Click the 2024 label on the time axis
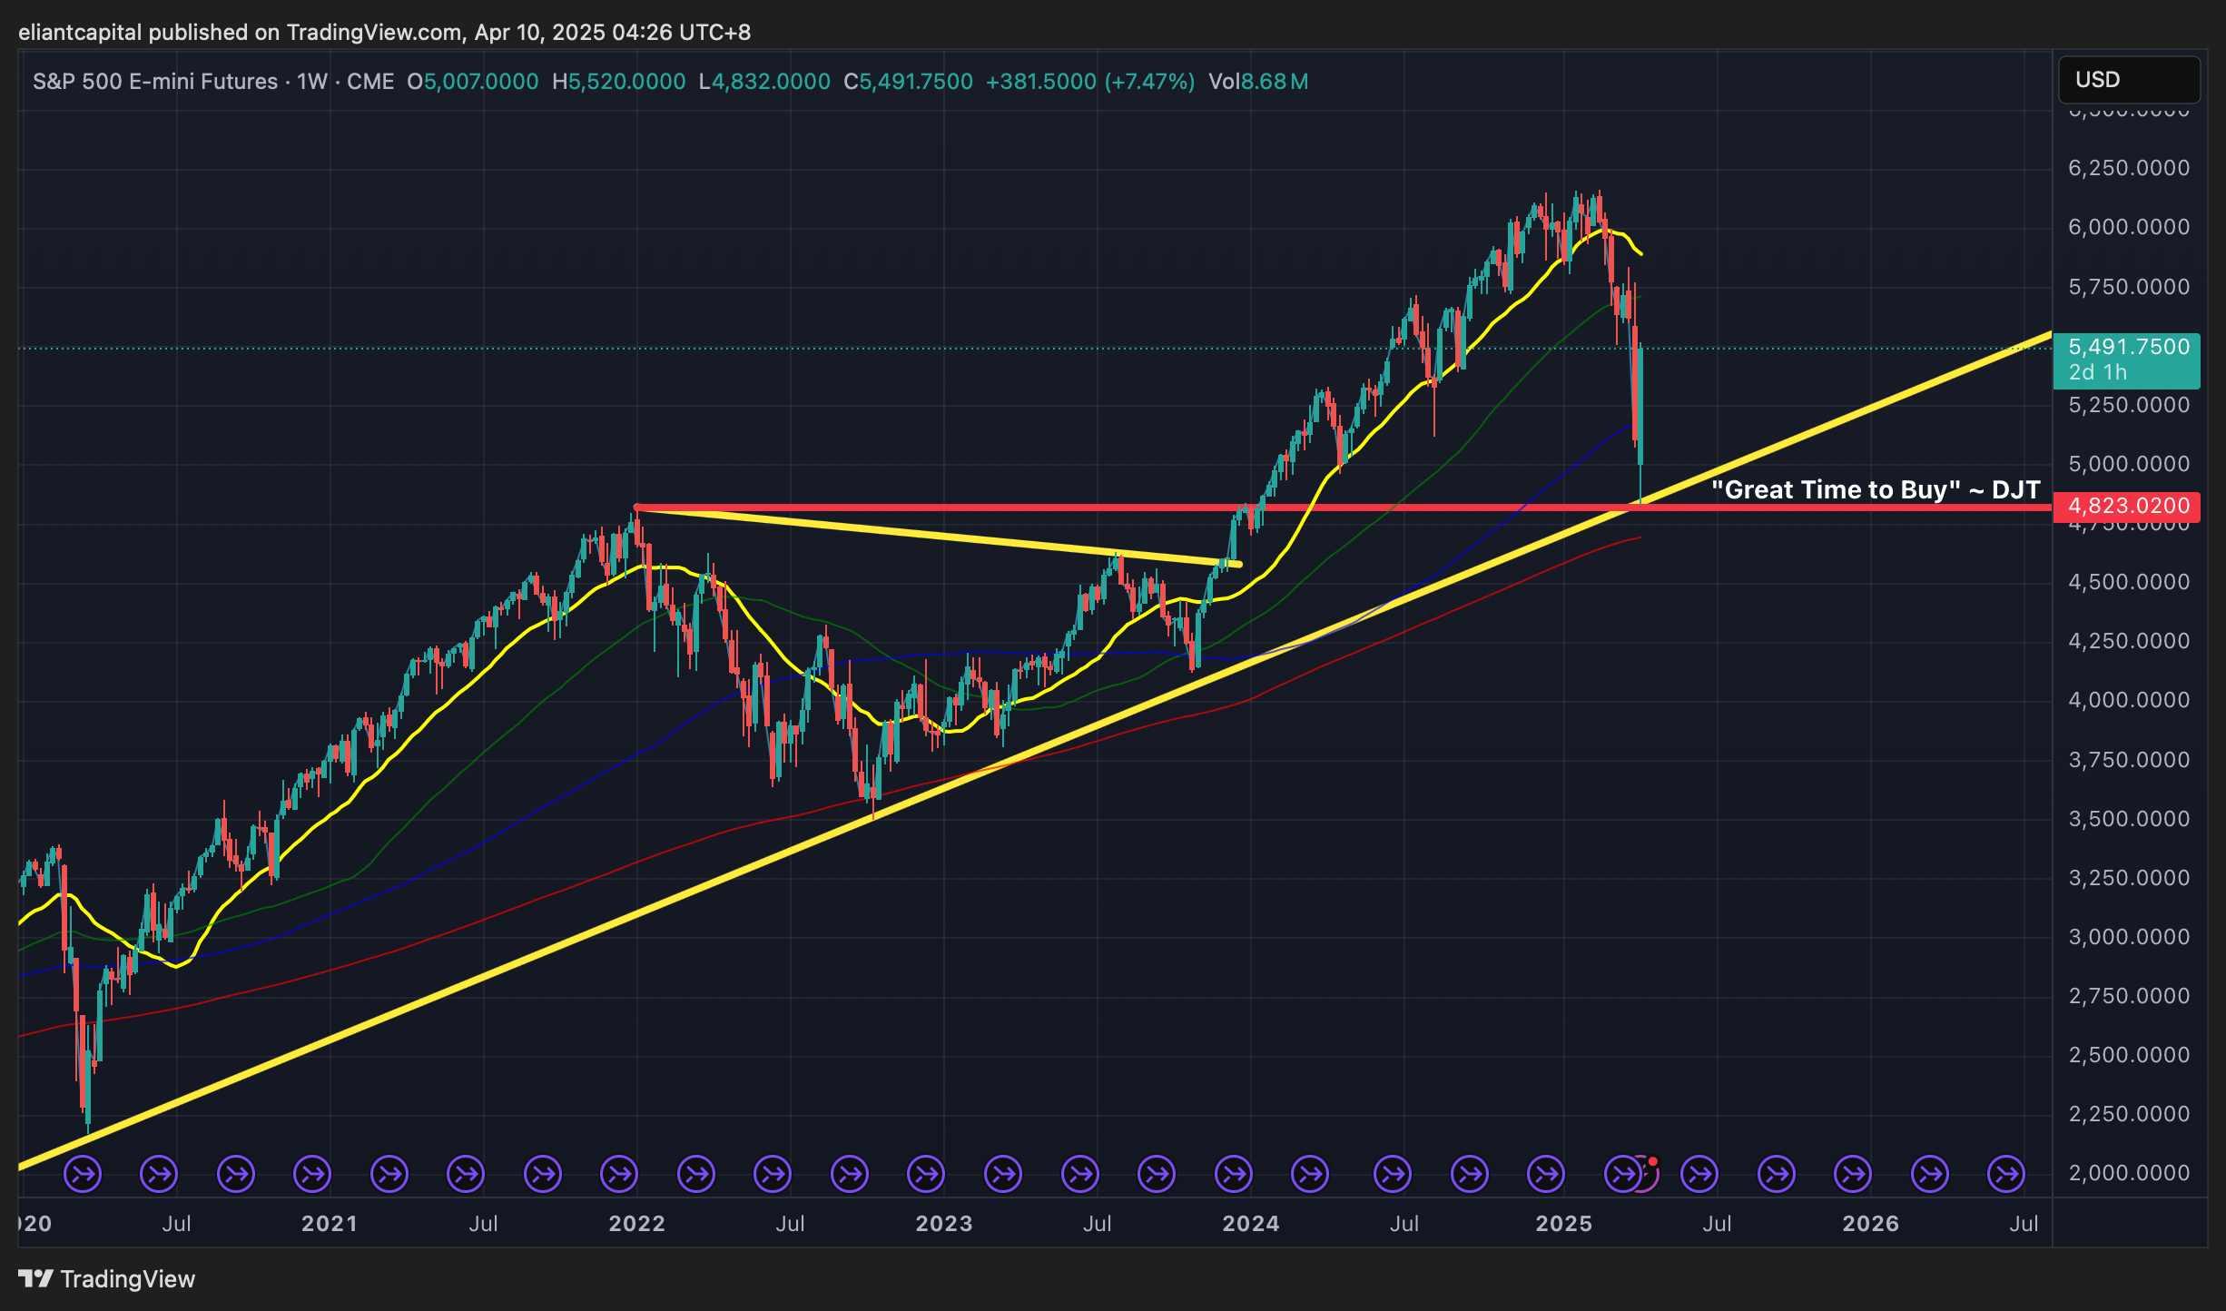The width and height of the screenshot is (2226, 1311). coord(1250,1223)
